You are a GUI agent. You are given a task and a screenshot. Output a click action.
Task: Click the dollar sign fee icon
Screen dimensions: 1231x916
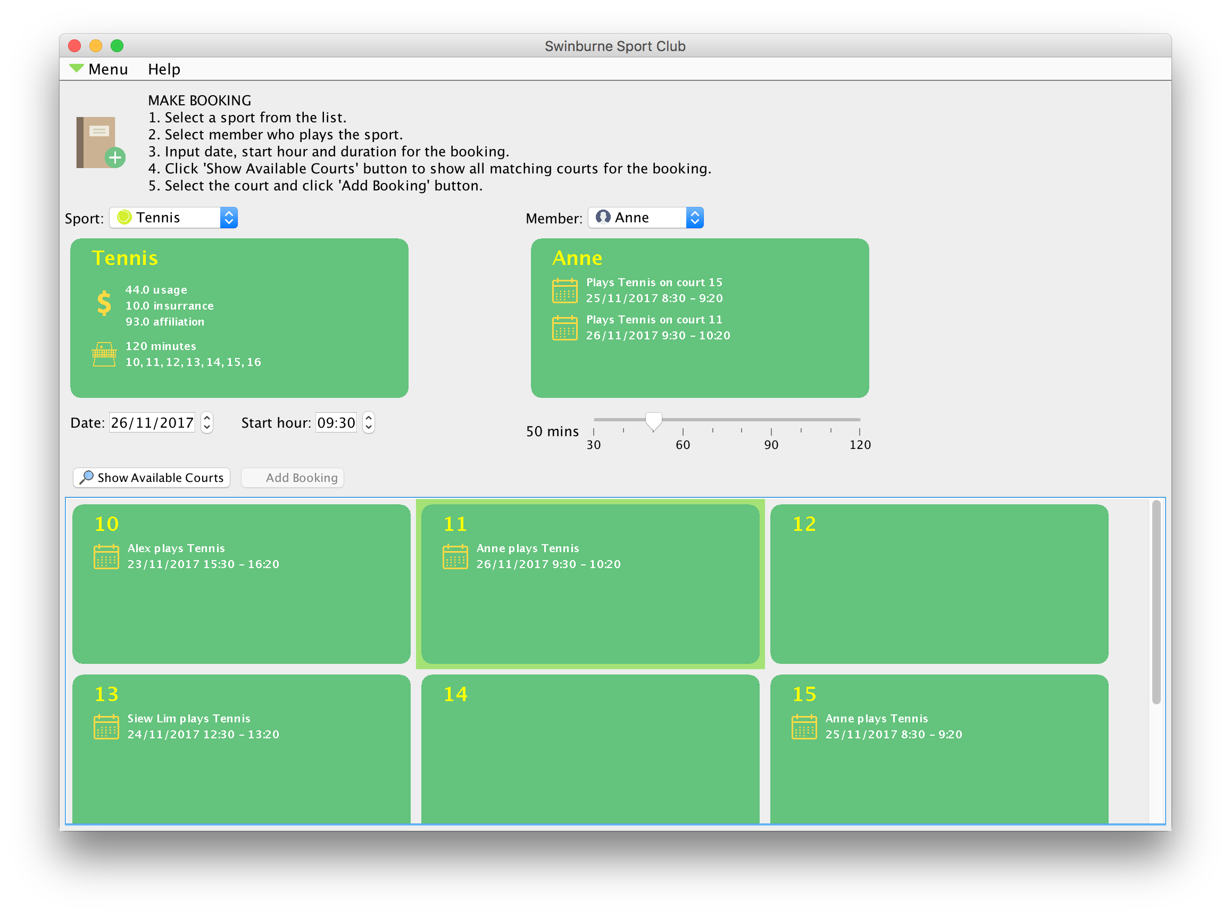pyautogui.click(x=104, y=303)
